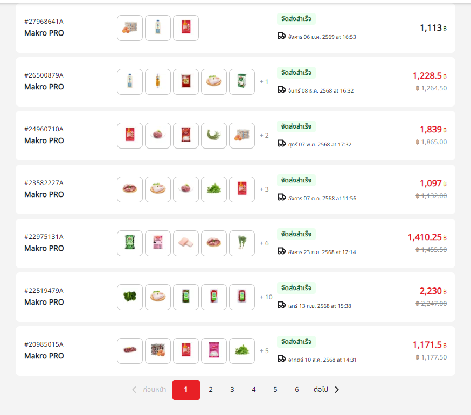Open milk bottle thumbnail in order #26500879A

point(130,82)
